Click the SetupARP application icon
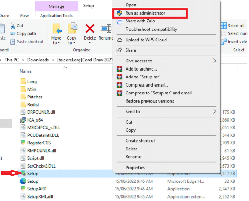The width and height of the screenshot is (249, 201). (23, 189)
